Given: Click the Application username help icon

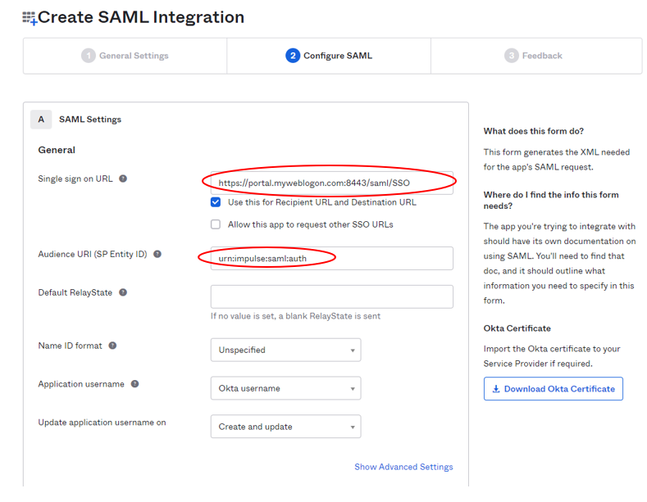Looking at the screenshot, I should click(x=135, y=384).
